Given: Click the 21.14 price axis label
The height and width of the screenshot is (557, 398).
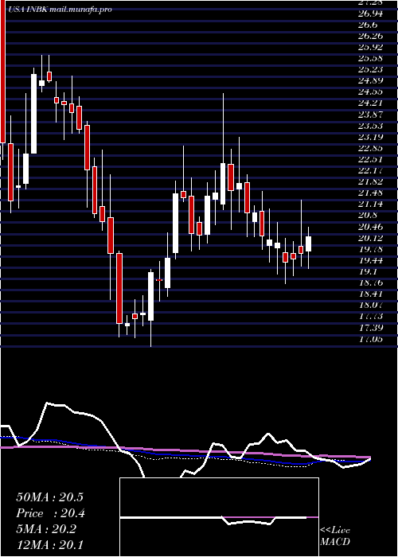Looking at the screenshot, I should (x=370, y=204).
